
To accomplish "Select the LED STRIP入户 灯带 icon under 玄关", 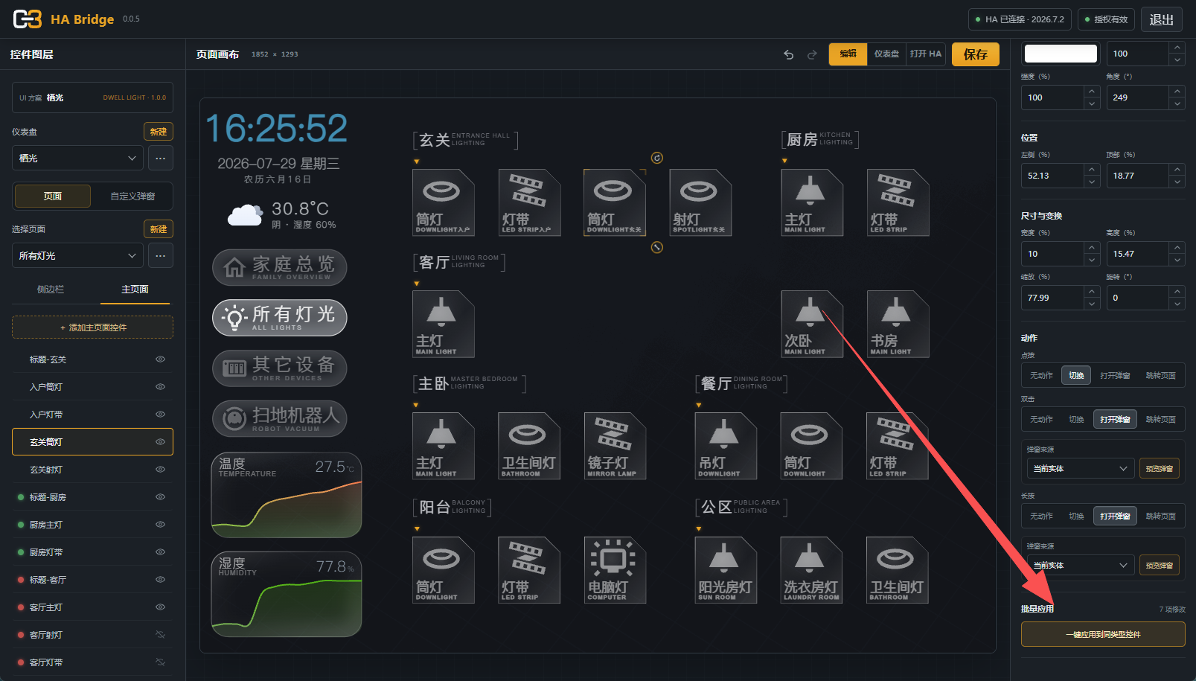I will click(529, 202).
